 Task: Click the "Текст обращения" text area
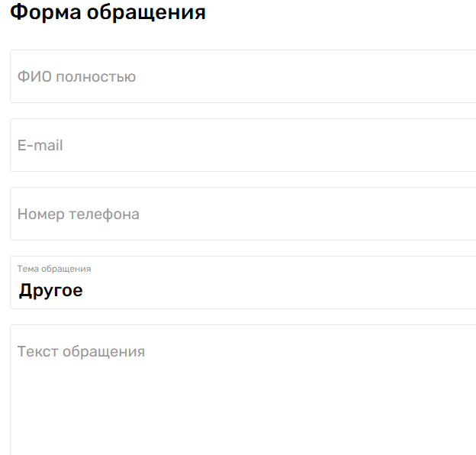[244, 389]
